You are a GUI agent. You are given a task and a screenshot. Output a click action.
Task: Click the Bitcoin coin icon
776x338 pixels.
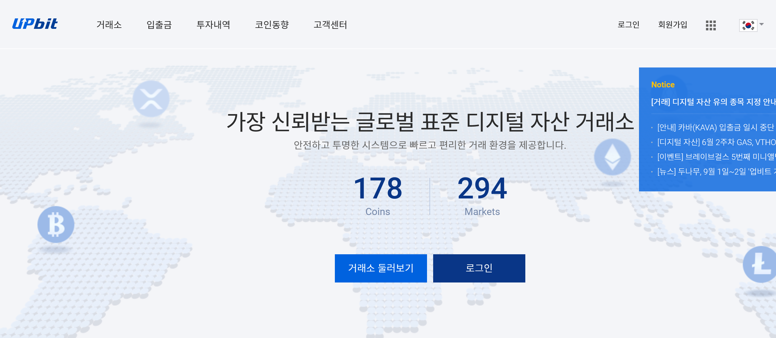56,225
